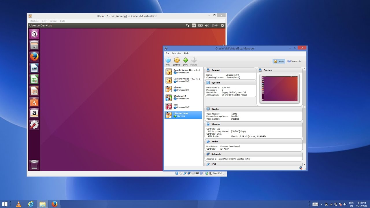Image resolution: width=370 pixels, height=208 pixels.
Task: Collapse the System section header
Action: [x=215, y=83]
